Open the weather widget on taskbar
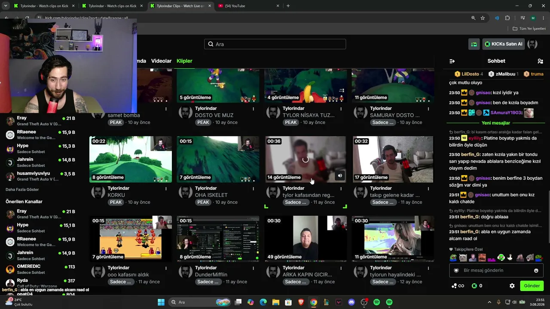Viewport: 550px width, 309px height. point(18,302)
